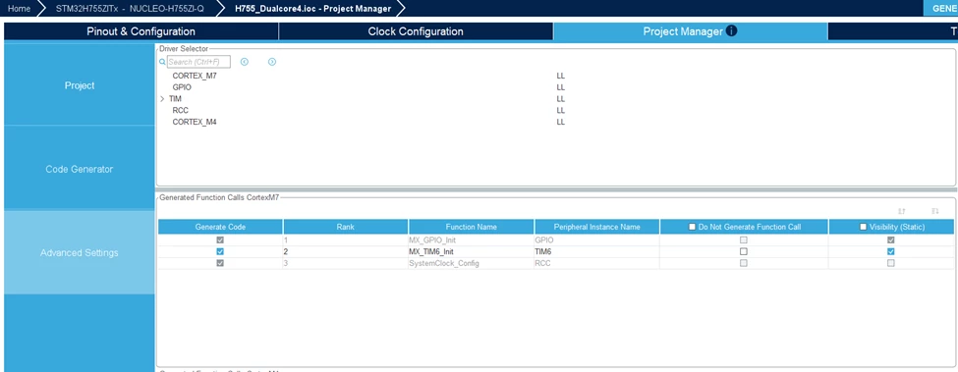Toggle Visibility (Static) header checkbox

864,227
